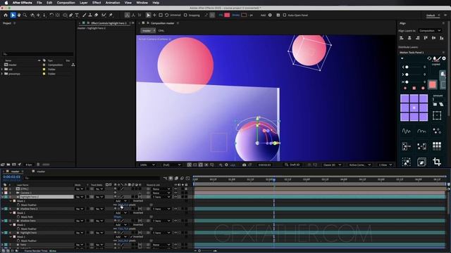Switch to the Default workspace
Viewport: 451px width, 253px height.
point(431,15)
